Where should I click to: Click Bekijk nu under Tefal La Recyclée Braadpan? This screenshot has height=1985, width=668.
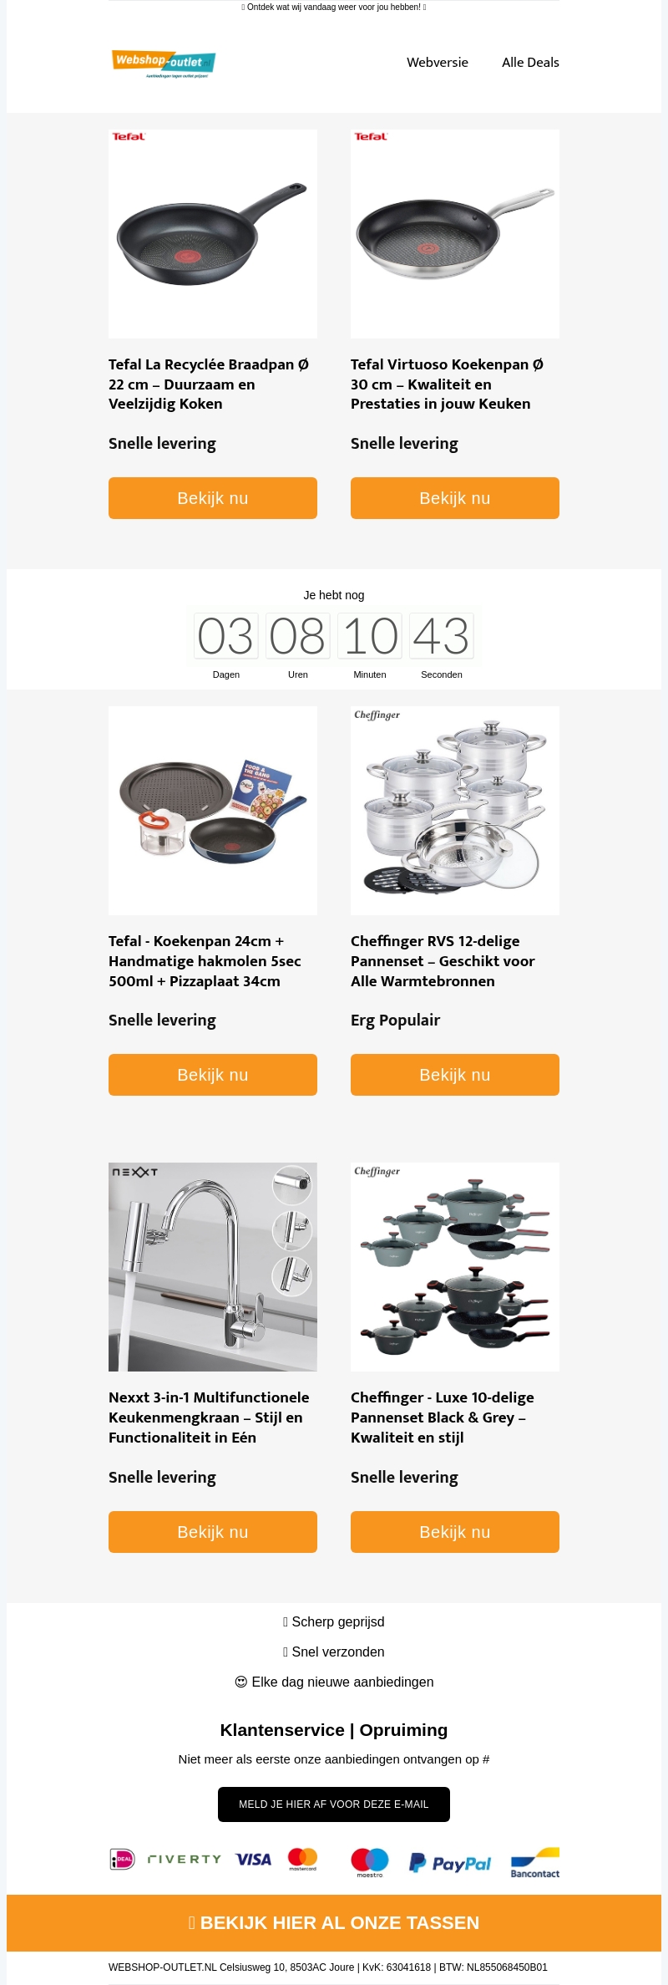213,498
